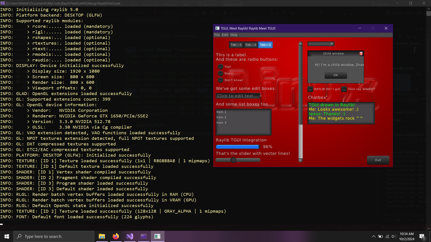431x242 pixels.
Task: Click chat line 'Me: The widgets rock ^^'
Action: (335, 118)
